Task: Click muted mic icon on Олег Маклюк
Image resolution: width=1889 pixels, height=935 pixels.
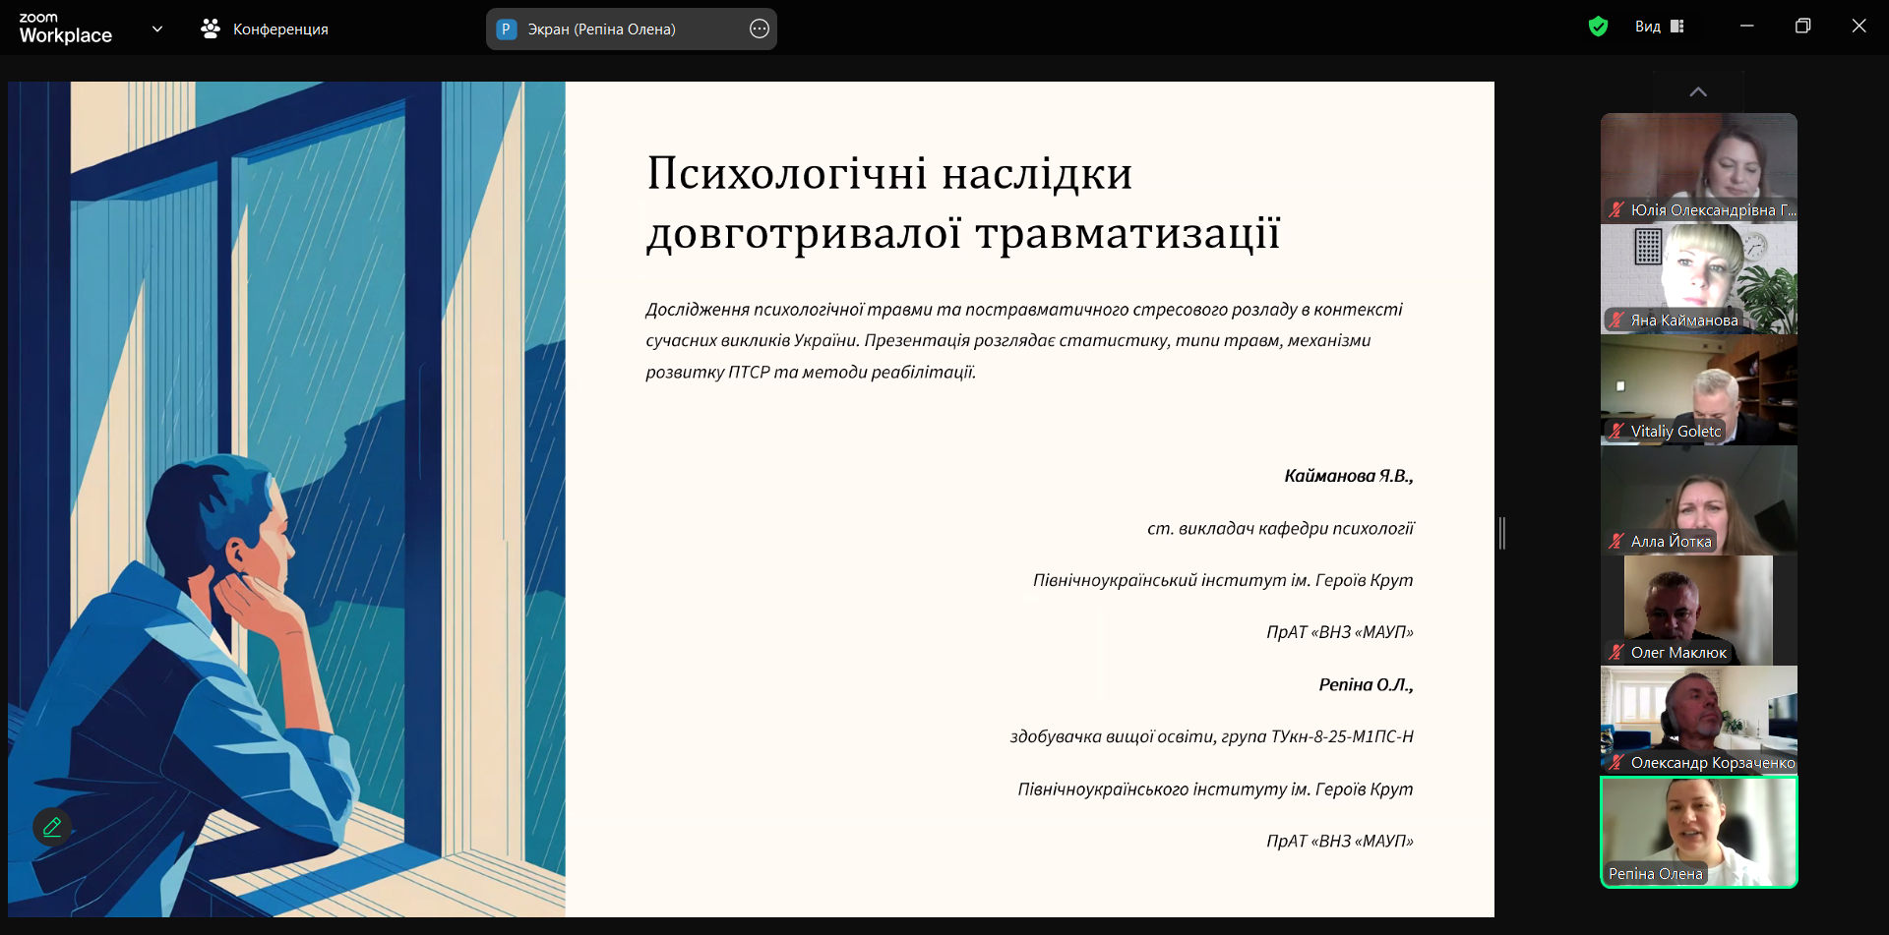Action: 1616,652
